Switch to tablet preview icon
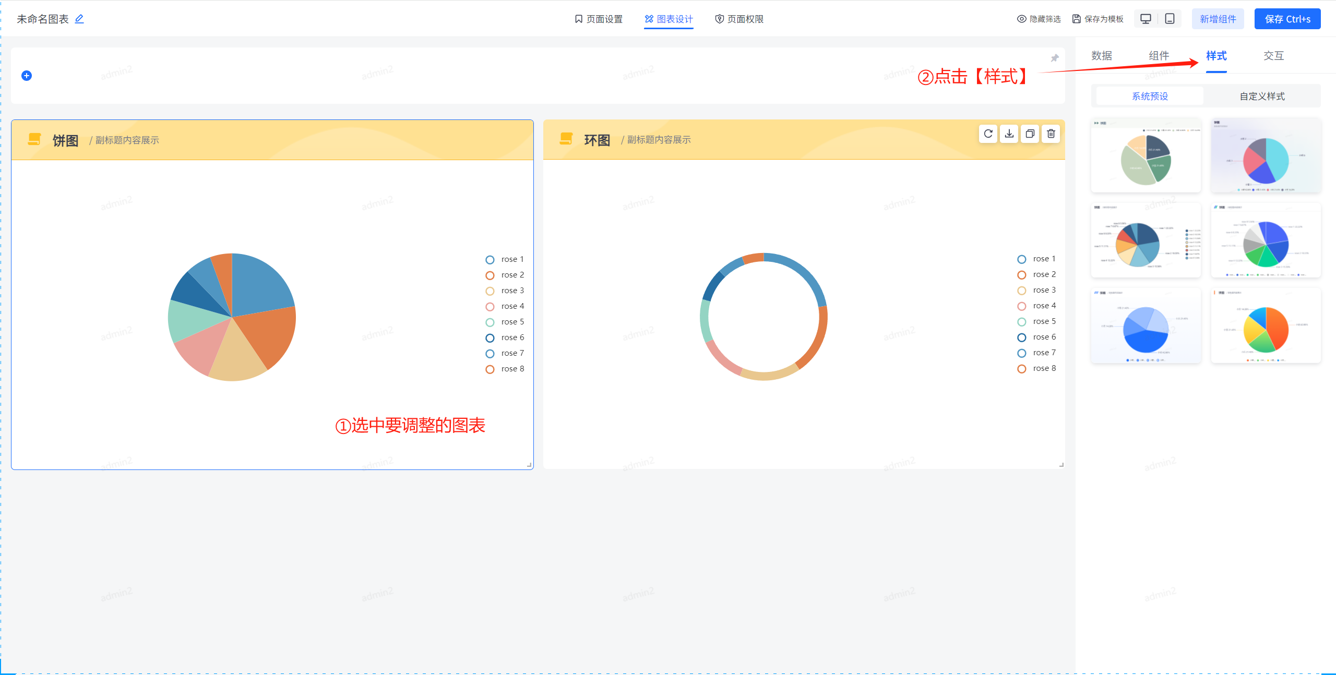Viewport: 1336px width, 675px height. pyautogui.click(x=1170, y=19)
